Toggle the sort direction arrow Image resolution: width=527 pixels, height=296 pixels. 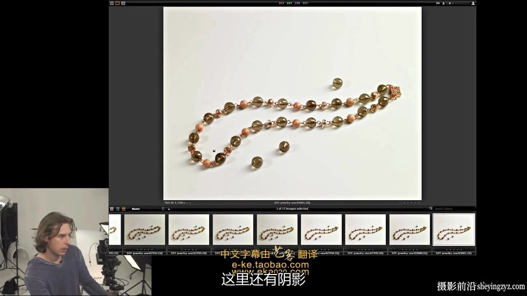[x=169, y=209]
